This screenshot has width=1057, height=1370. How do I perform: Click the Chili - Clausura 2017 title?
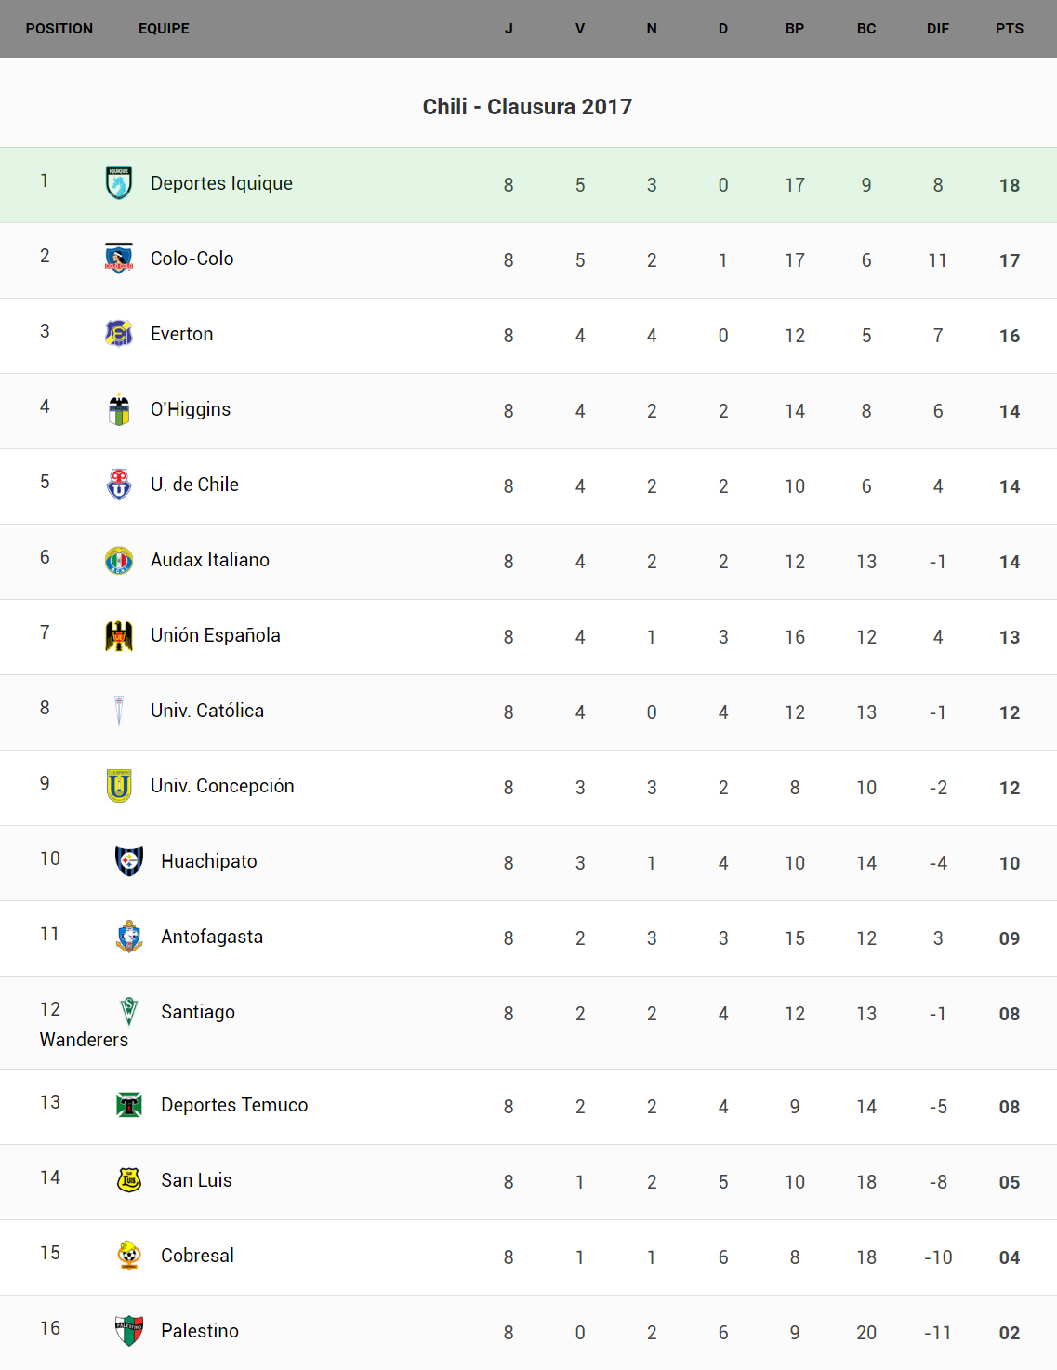[527, 107]
